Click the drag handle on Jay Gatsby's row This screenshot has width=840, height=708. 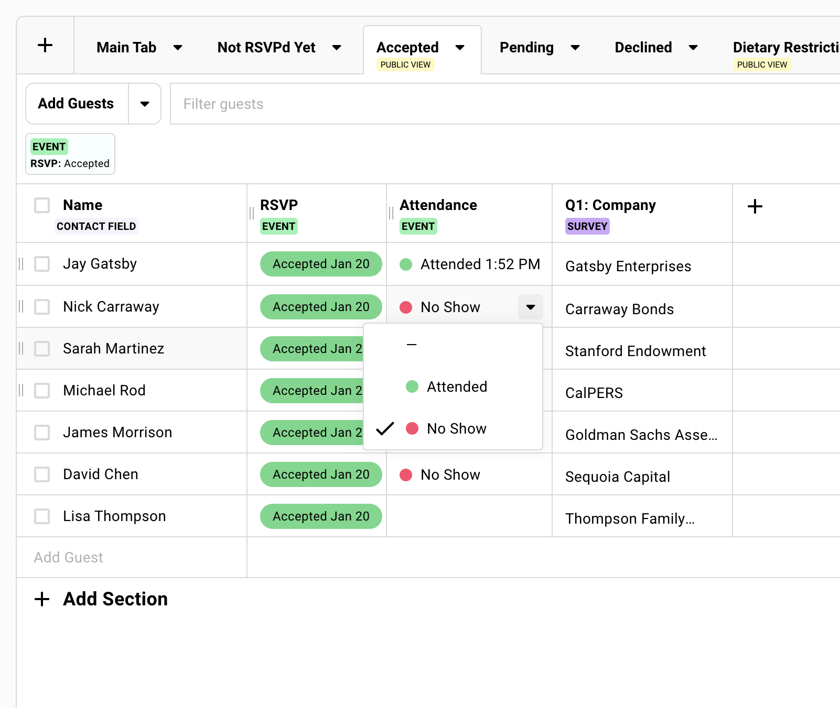pos(21,264)
